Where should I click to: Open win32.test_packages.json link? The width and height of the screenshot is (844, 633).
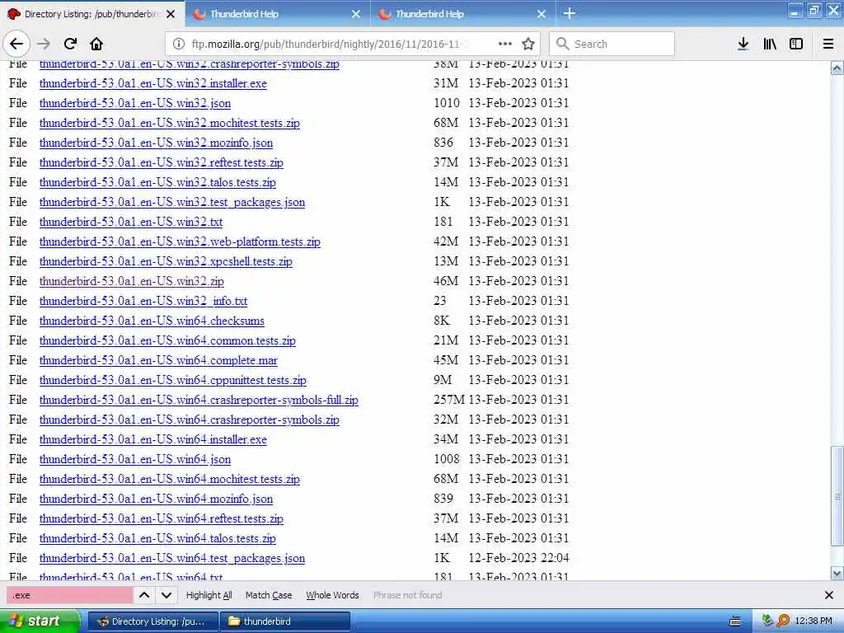(172, 203)
